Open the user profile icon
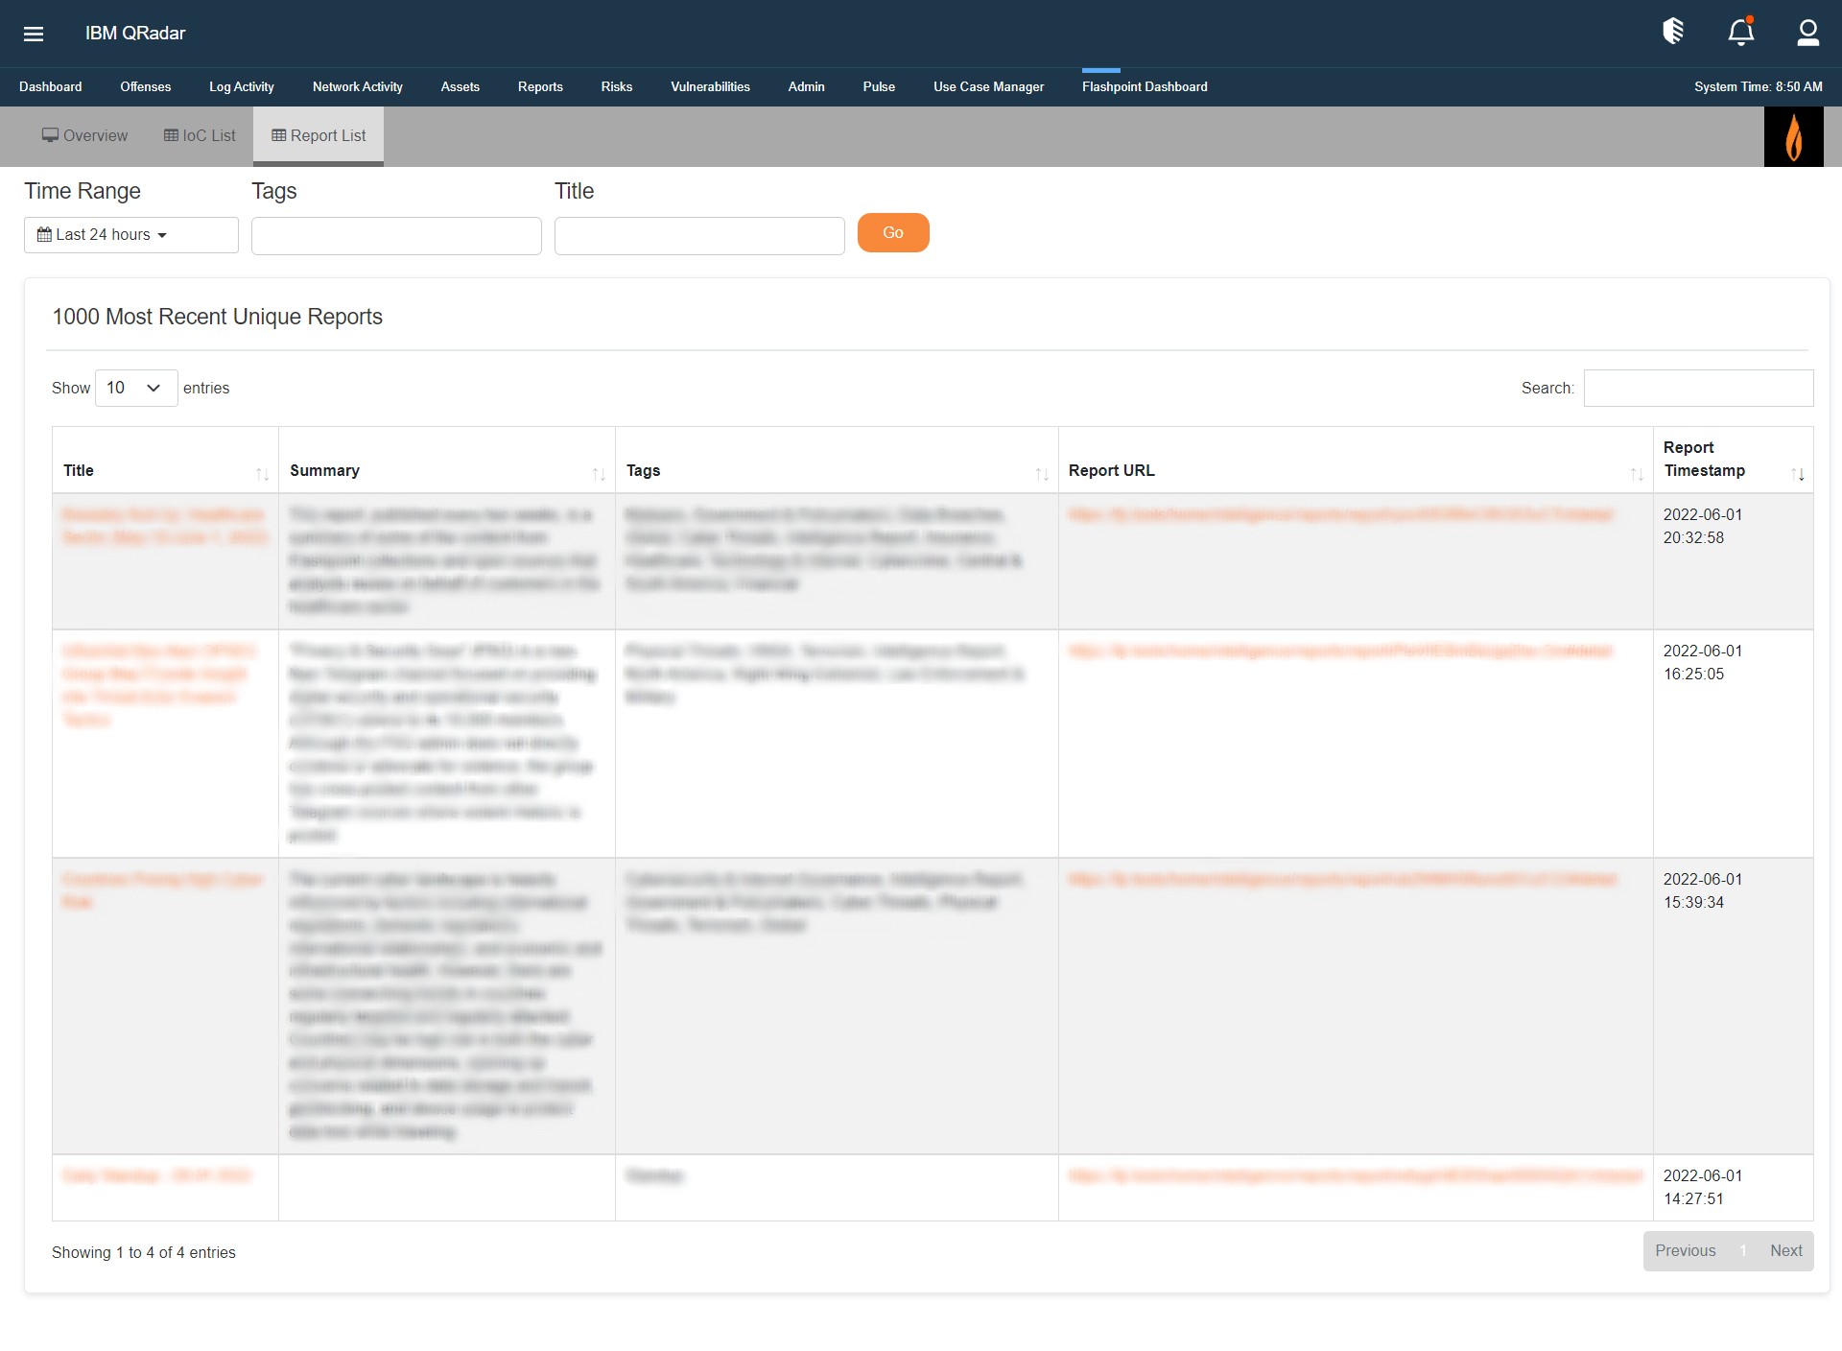This screenshot has height=1351, width=1842. tap(1807, 33)
